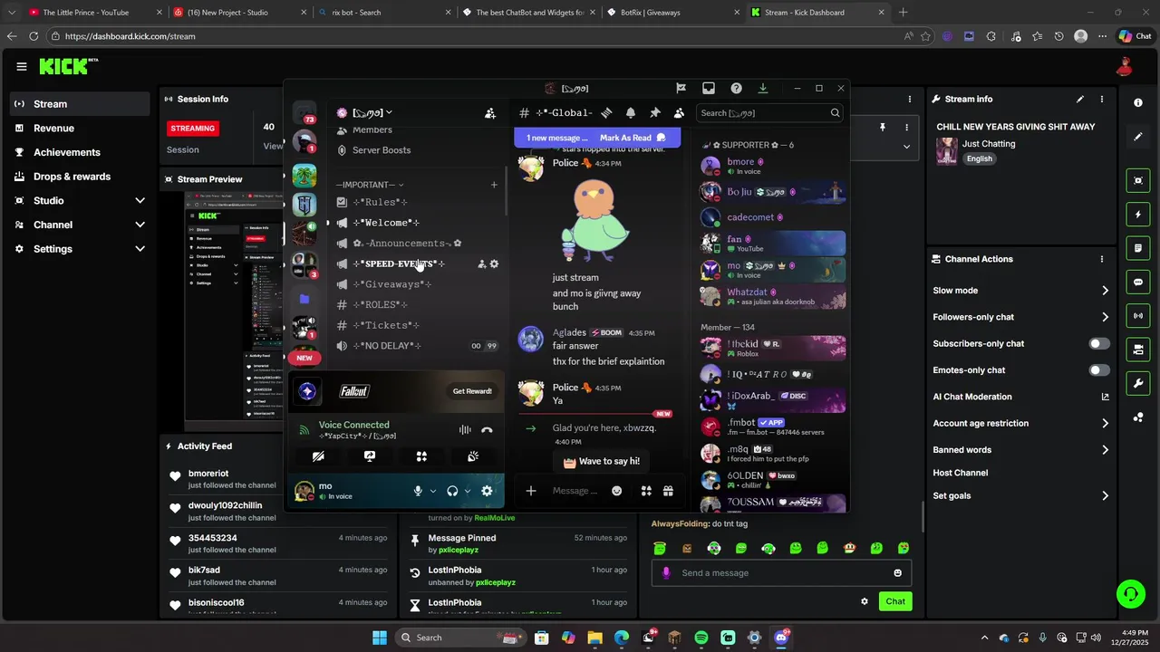Click Discord invite members icon beside server name

point(490,113)
